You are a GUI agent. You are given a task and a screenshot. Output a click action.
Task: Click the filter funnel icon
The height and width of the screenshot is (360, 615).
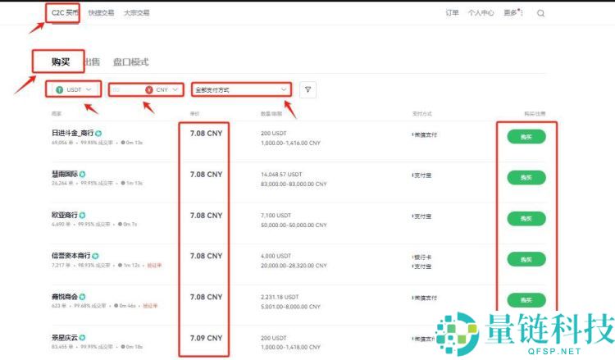pos(307,89)
